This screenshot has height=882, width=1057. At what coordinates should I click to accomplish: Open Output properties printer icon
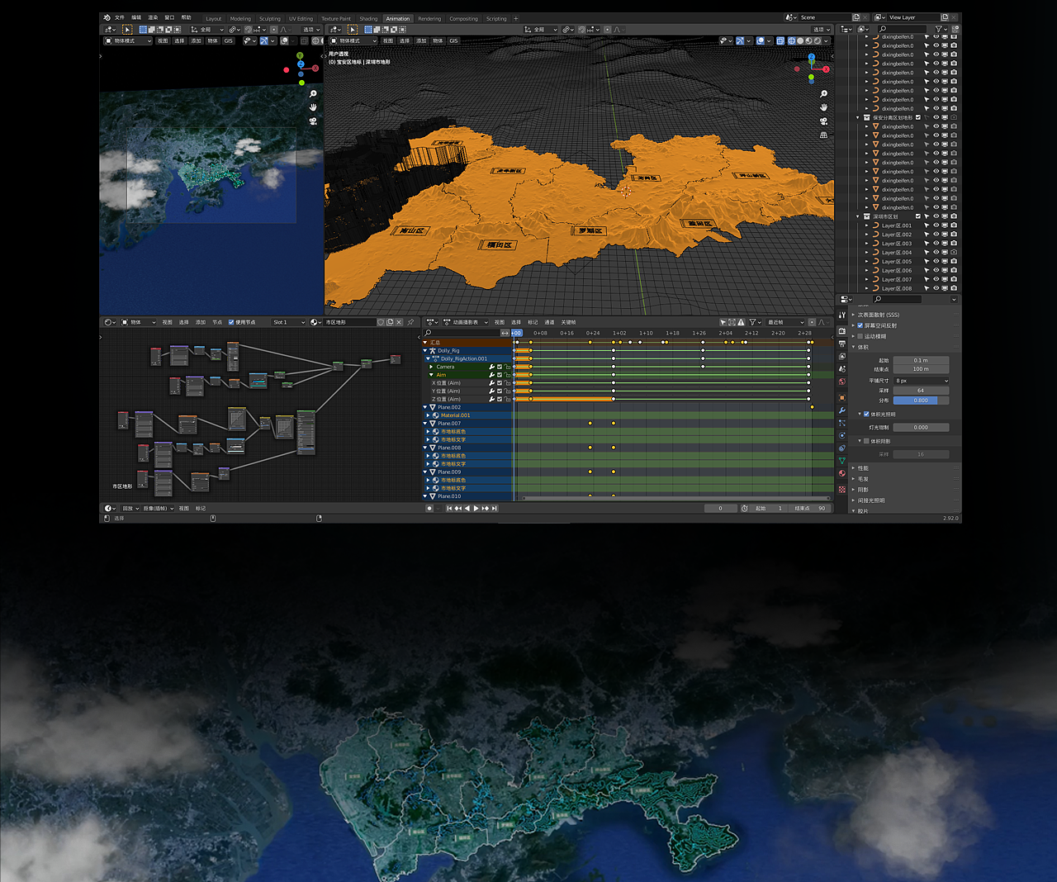[842, 344]
